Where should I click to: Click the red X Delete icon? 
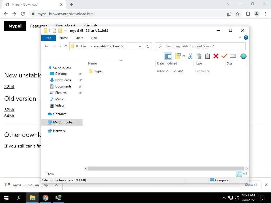click(x=216, y=56)
